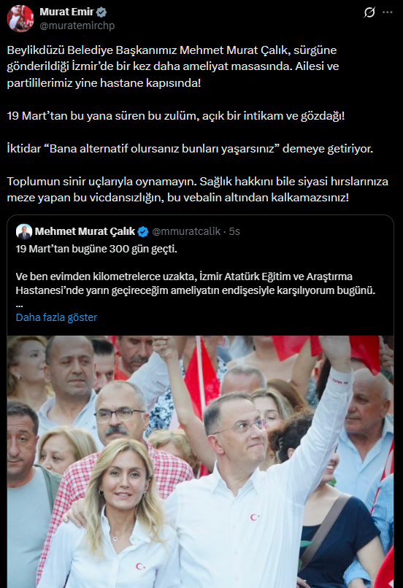
Task: Open the attached rally photo
Action: pos(200,462)
